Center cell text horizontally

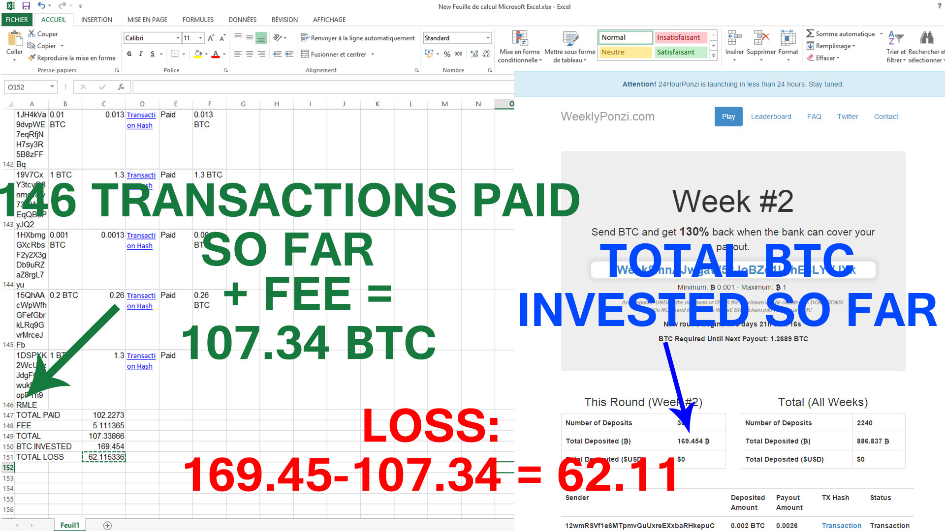tap(250, 54)
